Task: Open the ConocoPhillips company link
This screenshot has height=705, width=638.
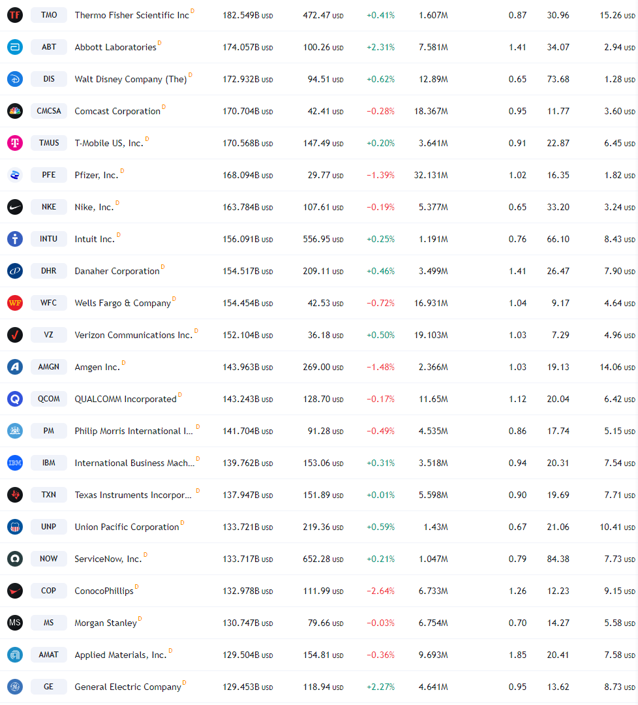Action: click(x=104, y=591)
